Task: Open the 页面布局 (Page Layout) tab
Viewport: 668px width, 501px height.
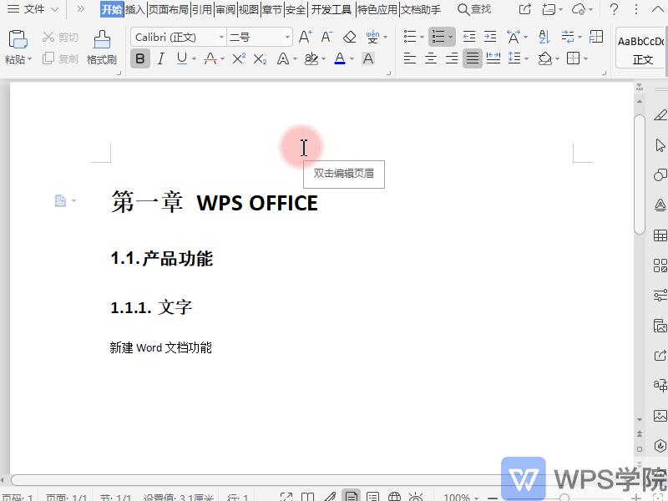Action: tap(169, 9)
